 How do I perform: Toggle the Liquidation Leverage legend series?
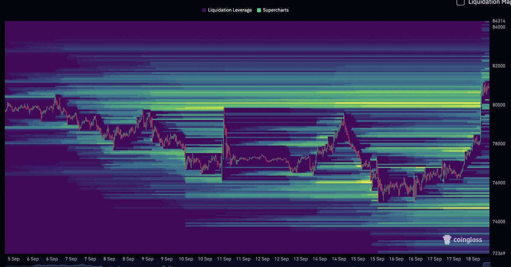point(227,10)
